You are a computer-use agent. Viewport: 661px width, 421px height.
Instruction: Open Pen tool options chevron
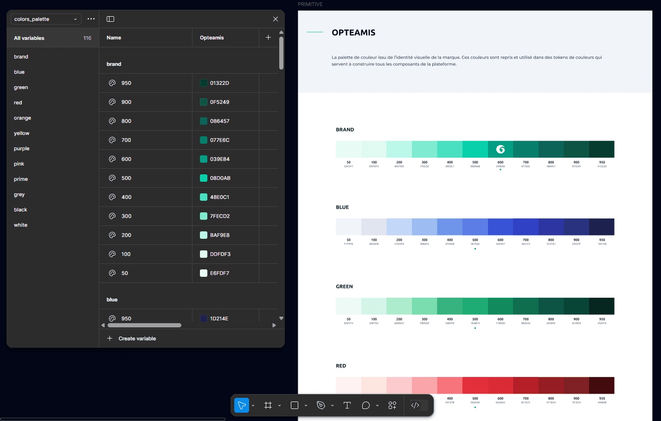tap(332, 406)
